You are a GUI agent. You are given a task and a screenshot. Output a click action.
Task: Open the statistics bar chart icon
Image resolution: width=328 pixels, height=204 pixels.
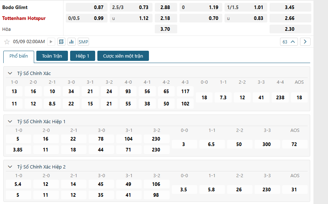coord(71,42)
